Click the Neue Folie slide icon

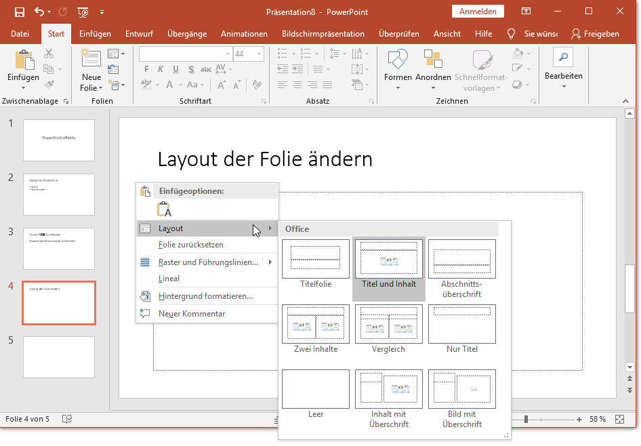tap(91, 58)
